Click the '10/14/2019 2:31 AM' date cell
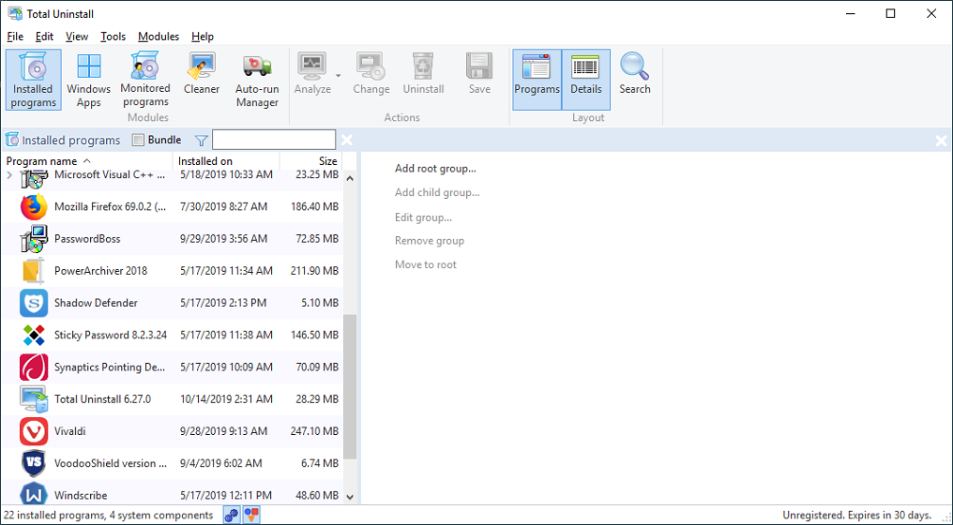This screenshot has width=953, height=525. (227, 399)
